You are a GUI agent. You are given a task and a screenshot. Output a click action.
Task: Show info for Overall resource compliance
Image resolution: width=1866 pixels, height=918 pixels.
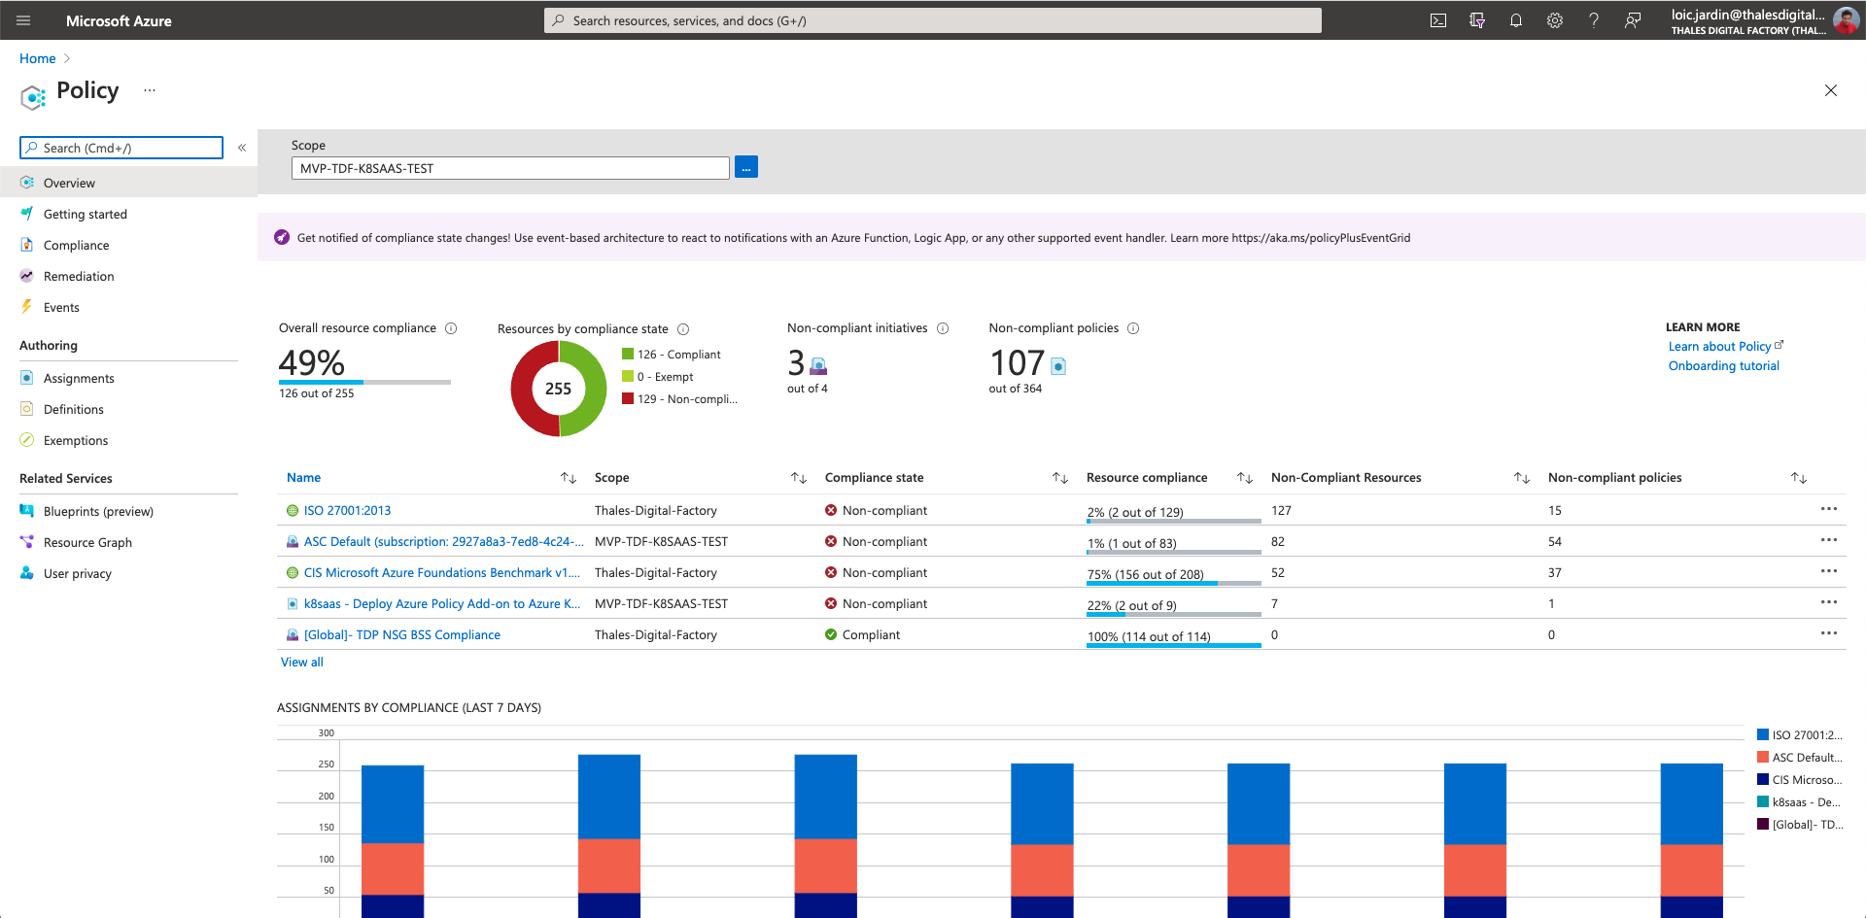pyautogui.click(x=451, y=328)
